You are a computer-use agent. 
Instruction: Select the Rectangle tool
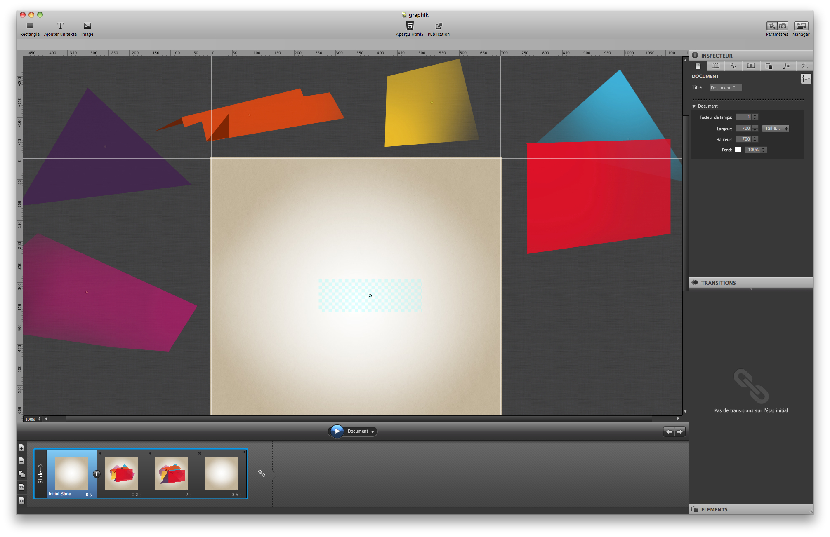pos(30,26)
